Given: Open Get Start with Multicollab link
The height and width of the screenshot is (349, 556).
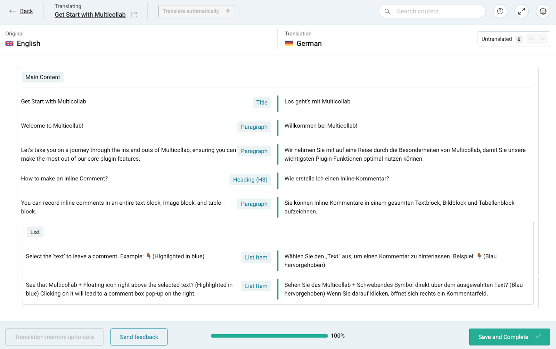Looking at the screenshot, I should 90,15.
